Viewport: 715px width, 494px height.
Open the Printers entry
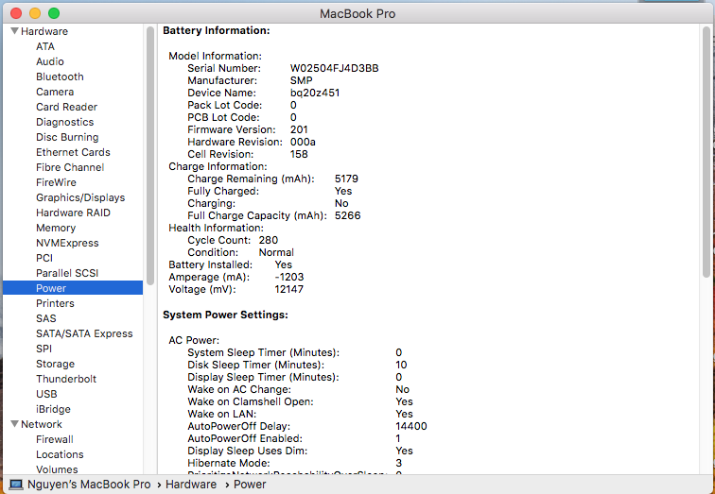pos(55,303)
